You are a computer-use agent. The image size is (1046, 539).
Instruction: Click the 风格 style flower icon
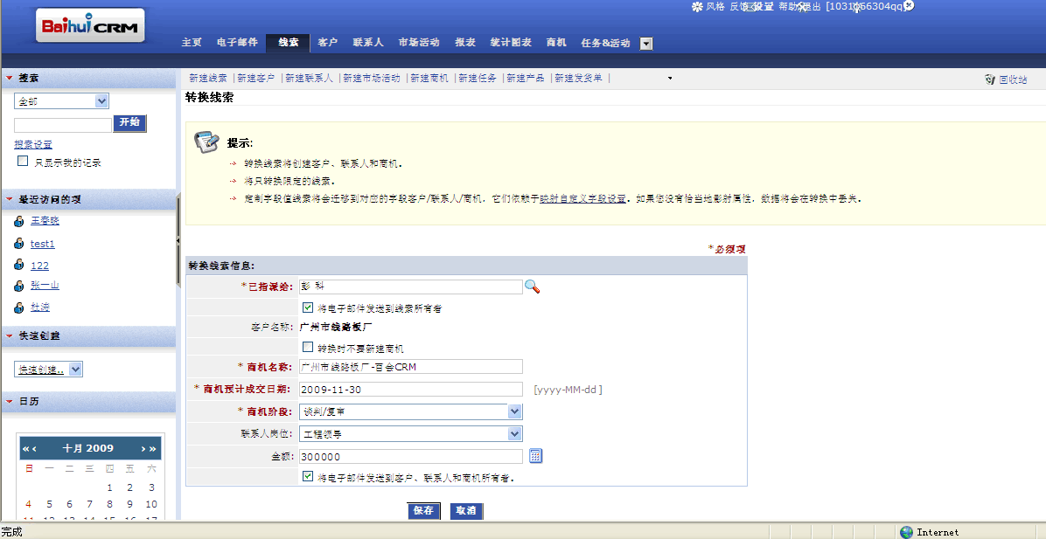point(697,6)
